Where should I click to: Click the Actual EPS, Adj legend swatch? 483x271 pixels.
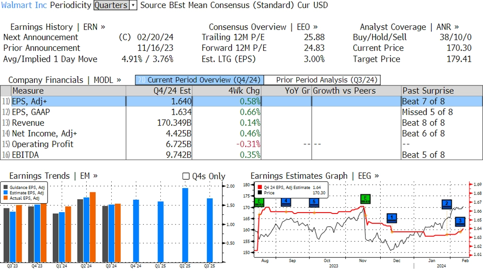click(x=6, y=198)
